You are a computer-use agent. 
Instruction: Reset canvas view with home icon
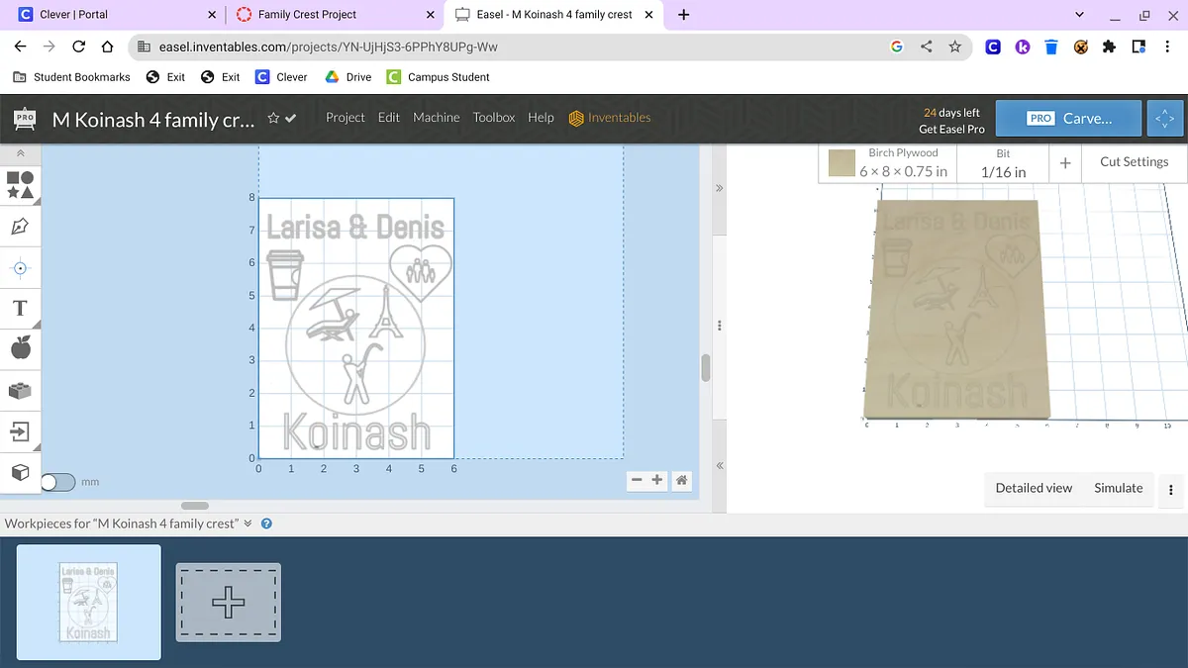(681, 480)
